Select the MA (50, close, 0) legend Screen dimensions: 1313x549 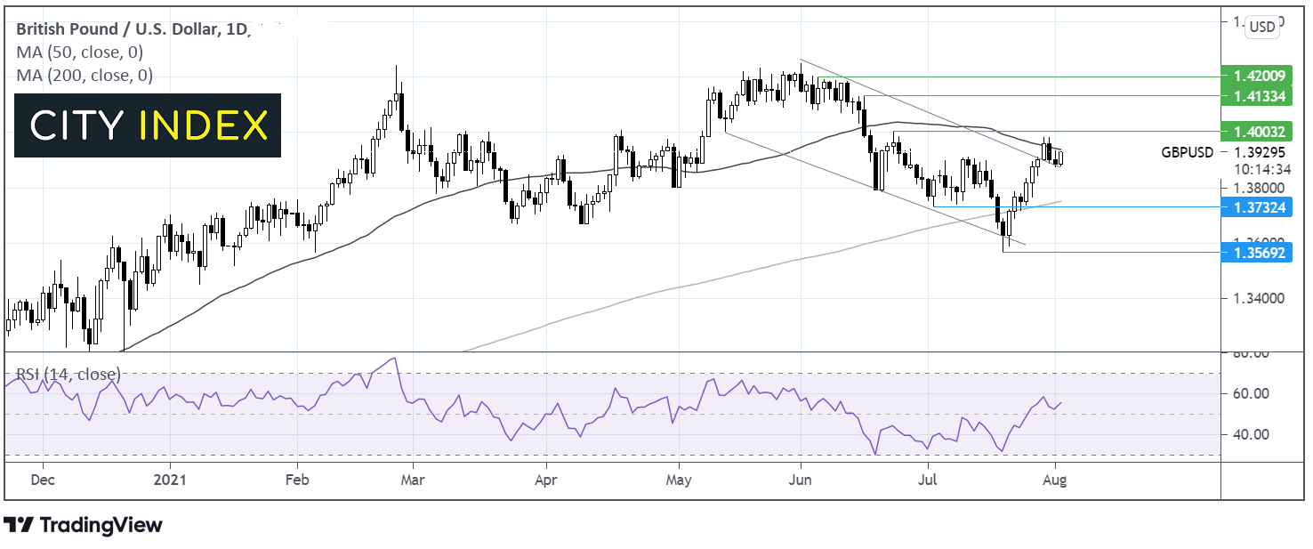click(x=79, y=52)
